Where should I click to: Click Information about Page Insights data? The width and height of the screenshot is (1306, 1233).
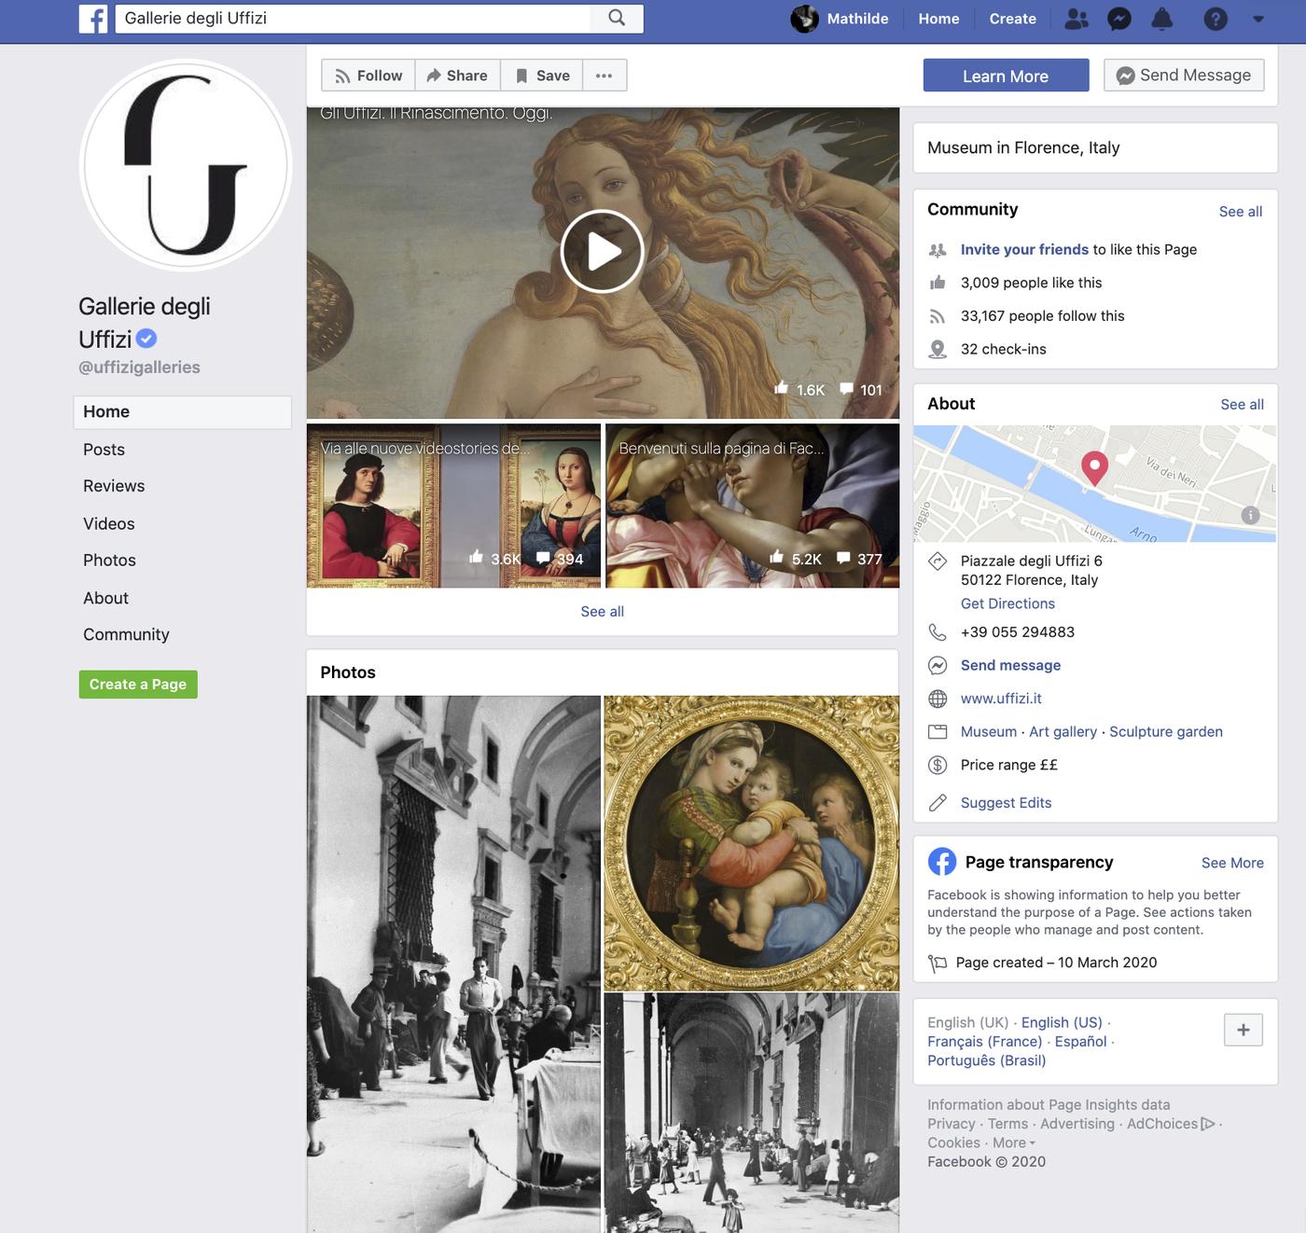tap(1049, 1105)
